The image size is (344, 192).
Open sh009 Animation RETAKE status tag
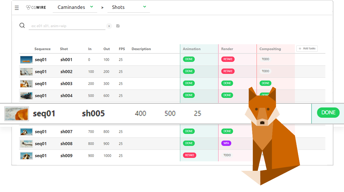(x=189, y=155)
